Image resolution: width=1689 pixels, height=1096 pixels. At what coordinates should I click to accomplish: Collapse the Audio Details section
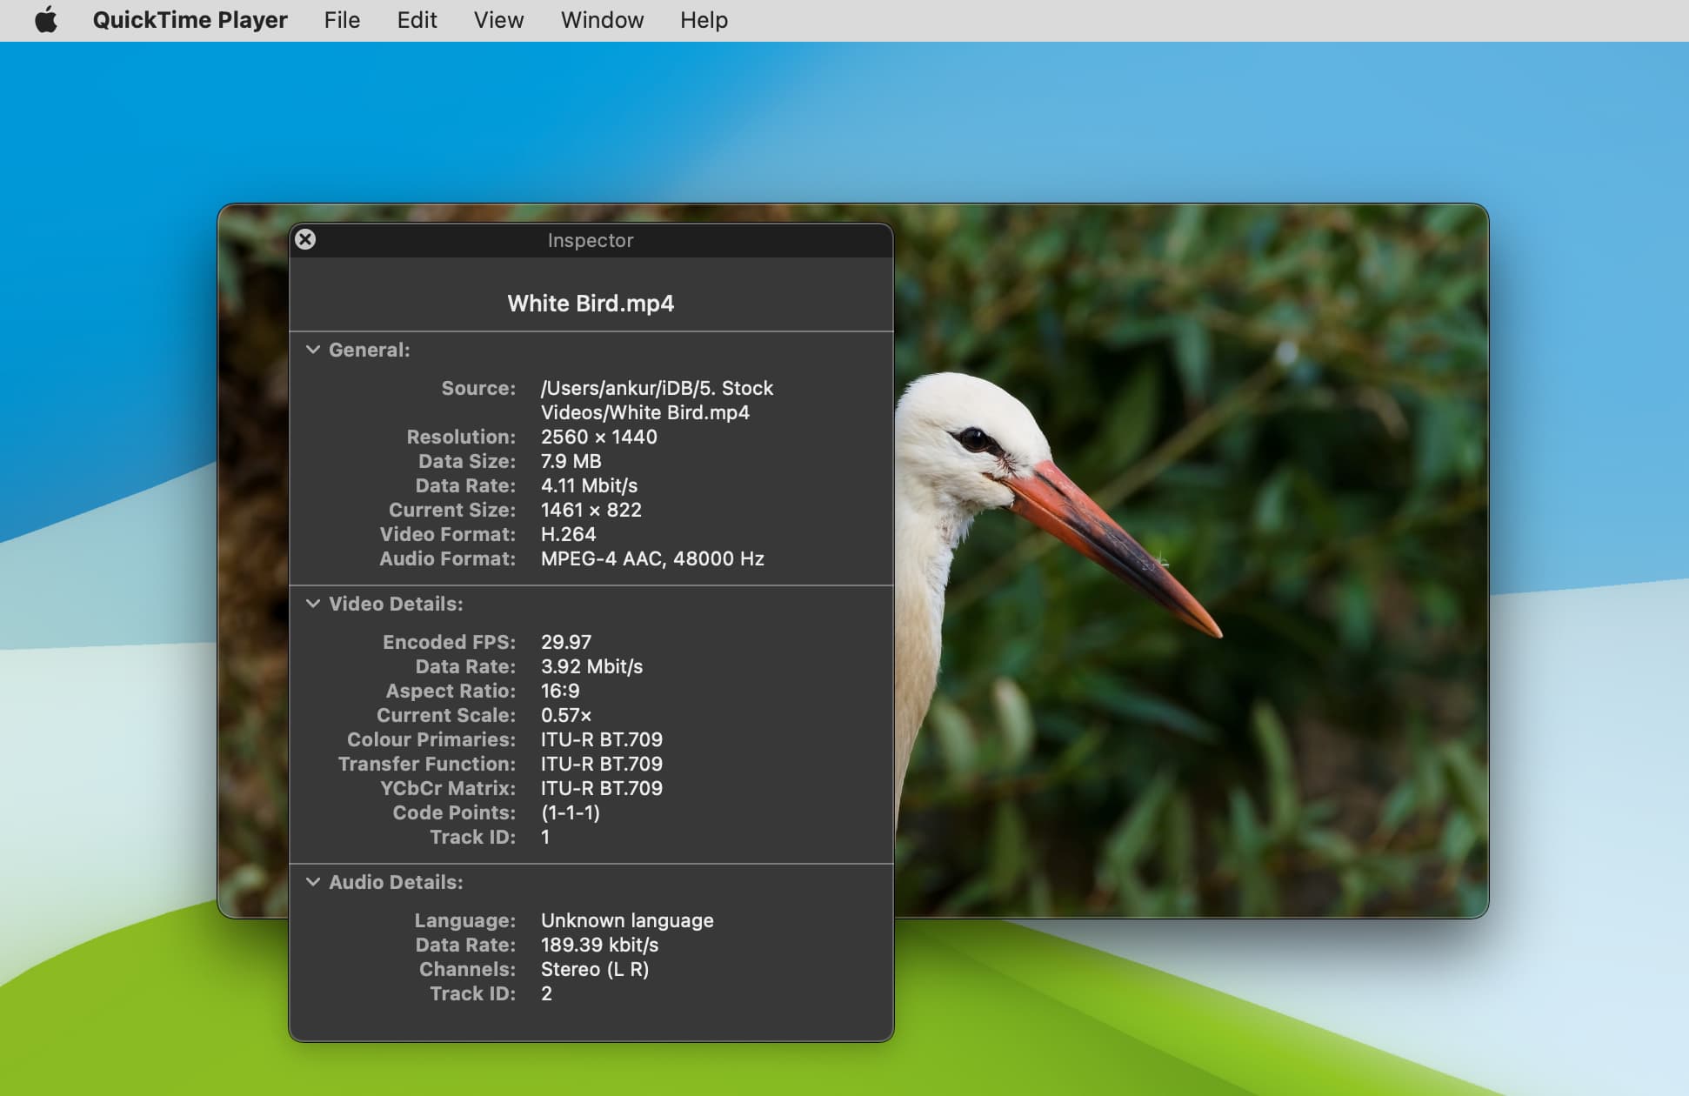tap(313, 882)
